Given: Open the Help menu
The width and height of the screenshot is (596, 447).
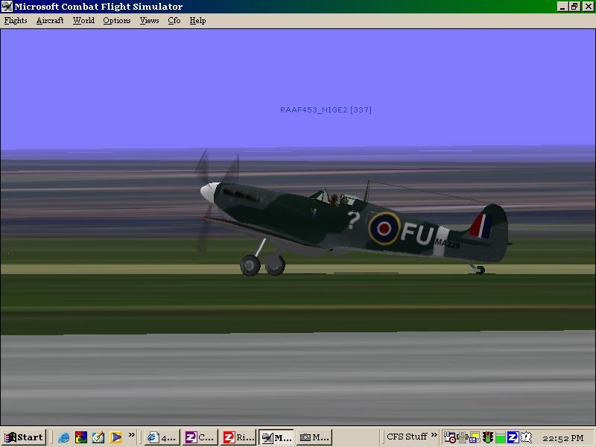Looking at the screenshot, I should tap(197, 21).
